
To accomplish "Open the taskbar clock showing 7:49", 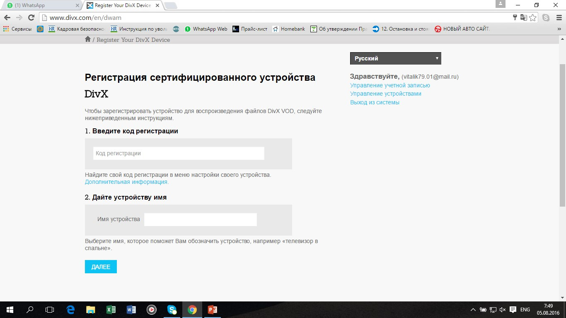I will point(548,309).
